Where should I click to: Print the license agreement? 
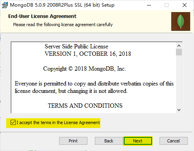pyautogui.click(x=73, y=141)
